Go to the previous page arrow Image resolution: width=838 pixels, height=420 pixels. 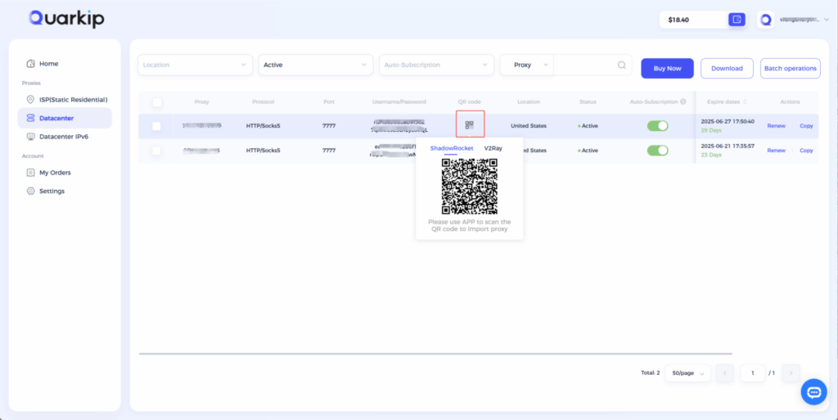[x=725, y=373]
